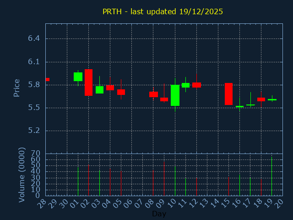Click the green volume bar on day 10
This screenshot has width=293, height=220.
pos(175,181)
